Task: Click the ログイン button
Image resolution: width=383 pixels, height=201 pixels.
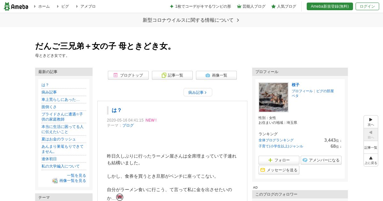Action: click(367, 6)
